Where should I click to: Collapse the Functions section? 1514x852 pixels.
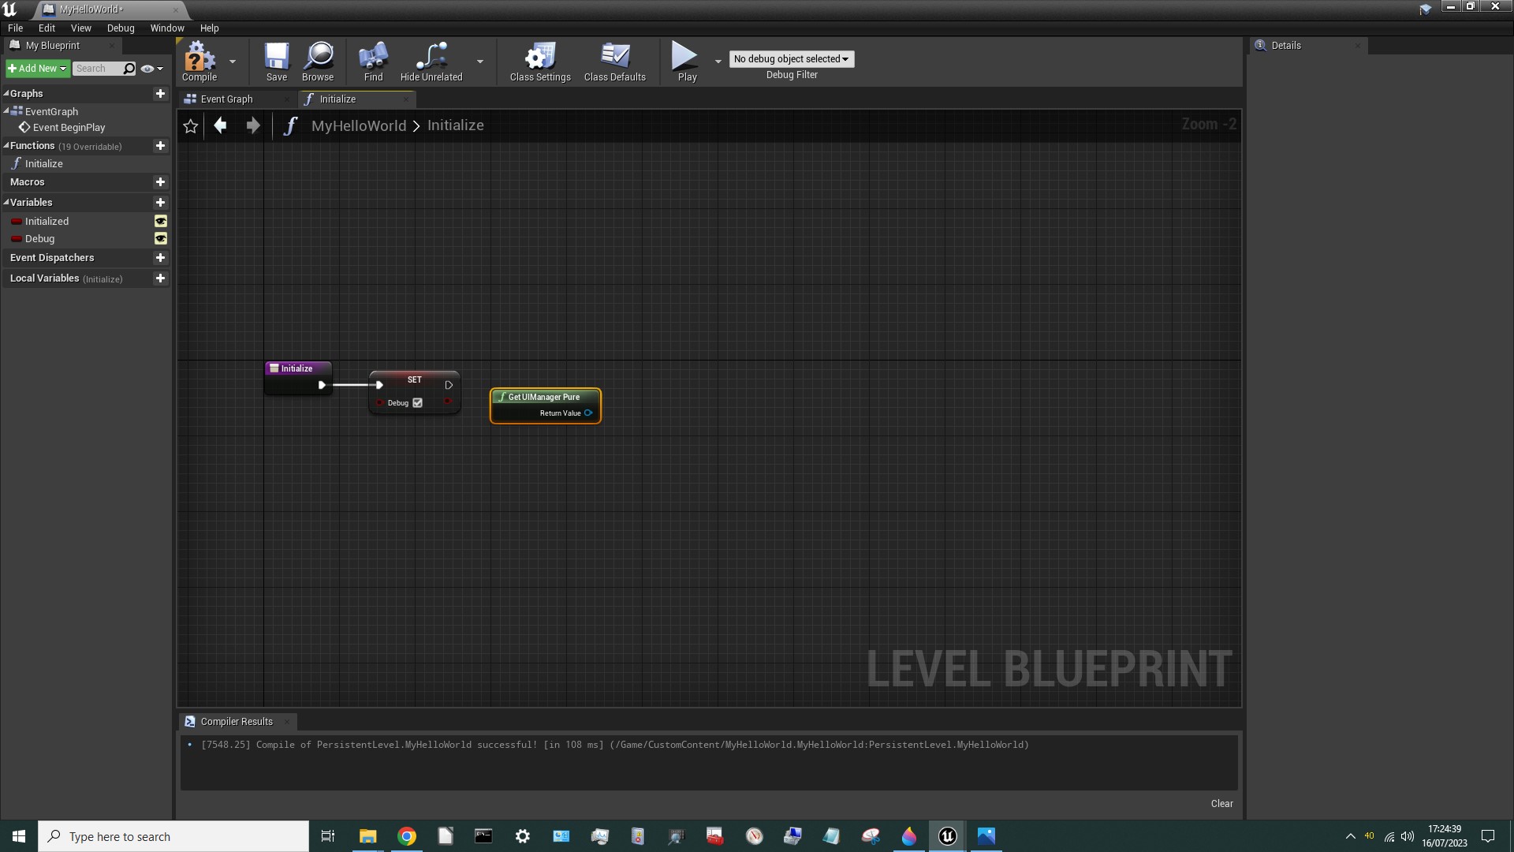pyautogui.click(x=6, y=145)
